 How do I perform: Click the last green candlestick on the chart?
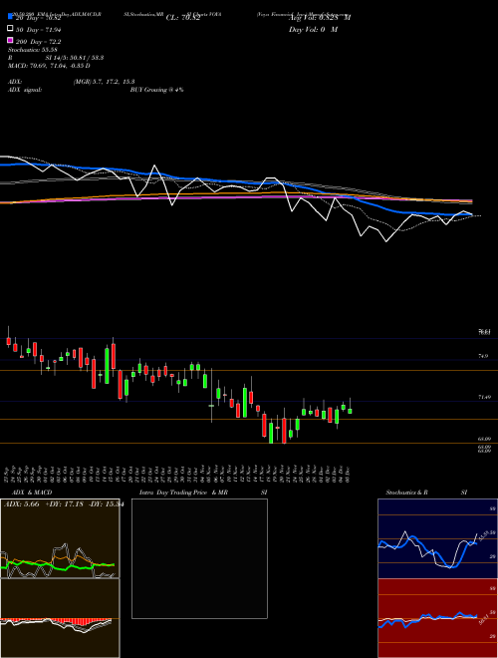tap(350, 411)
